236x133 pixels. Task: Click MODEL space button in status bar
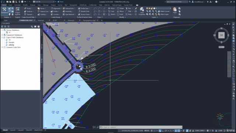147,131
